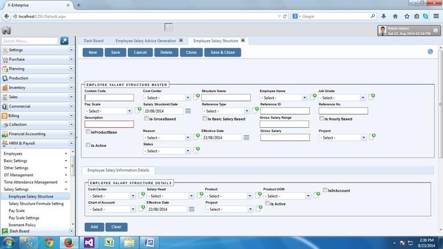Image resolution: width=443 pixels, height=249 pixels.
Task: Add new Product UOM entry icon
Action: coord(317,195)
